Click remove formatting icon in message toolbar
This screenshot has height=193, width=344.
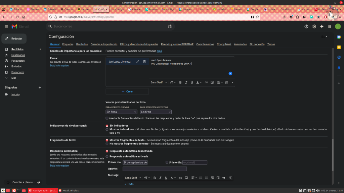(230, 178)
